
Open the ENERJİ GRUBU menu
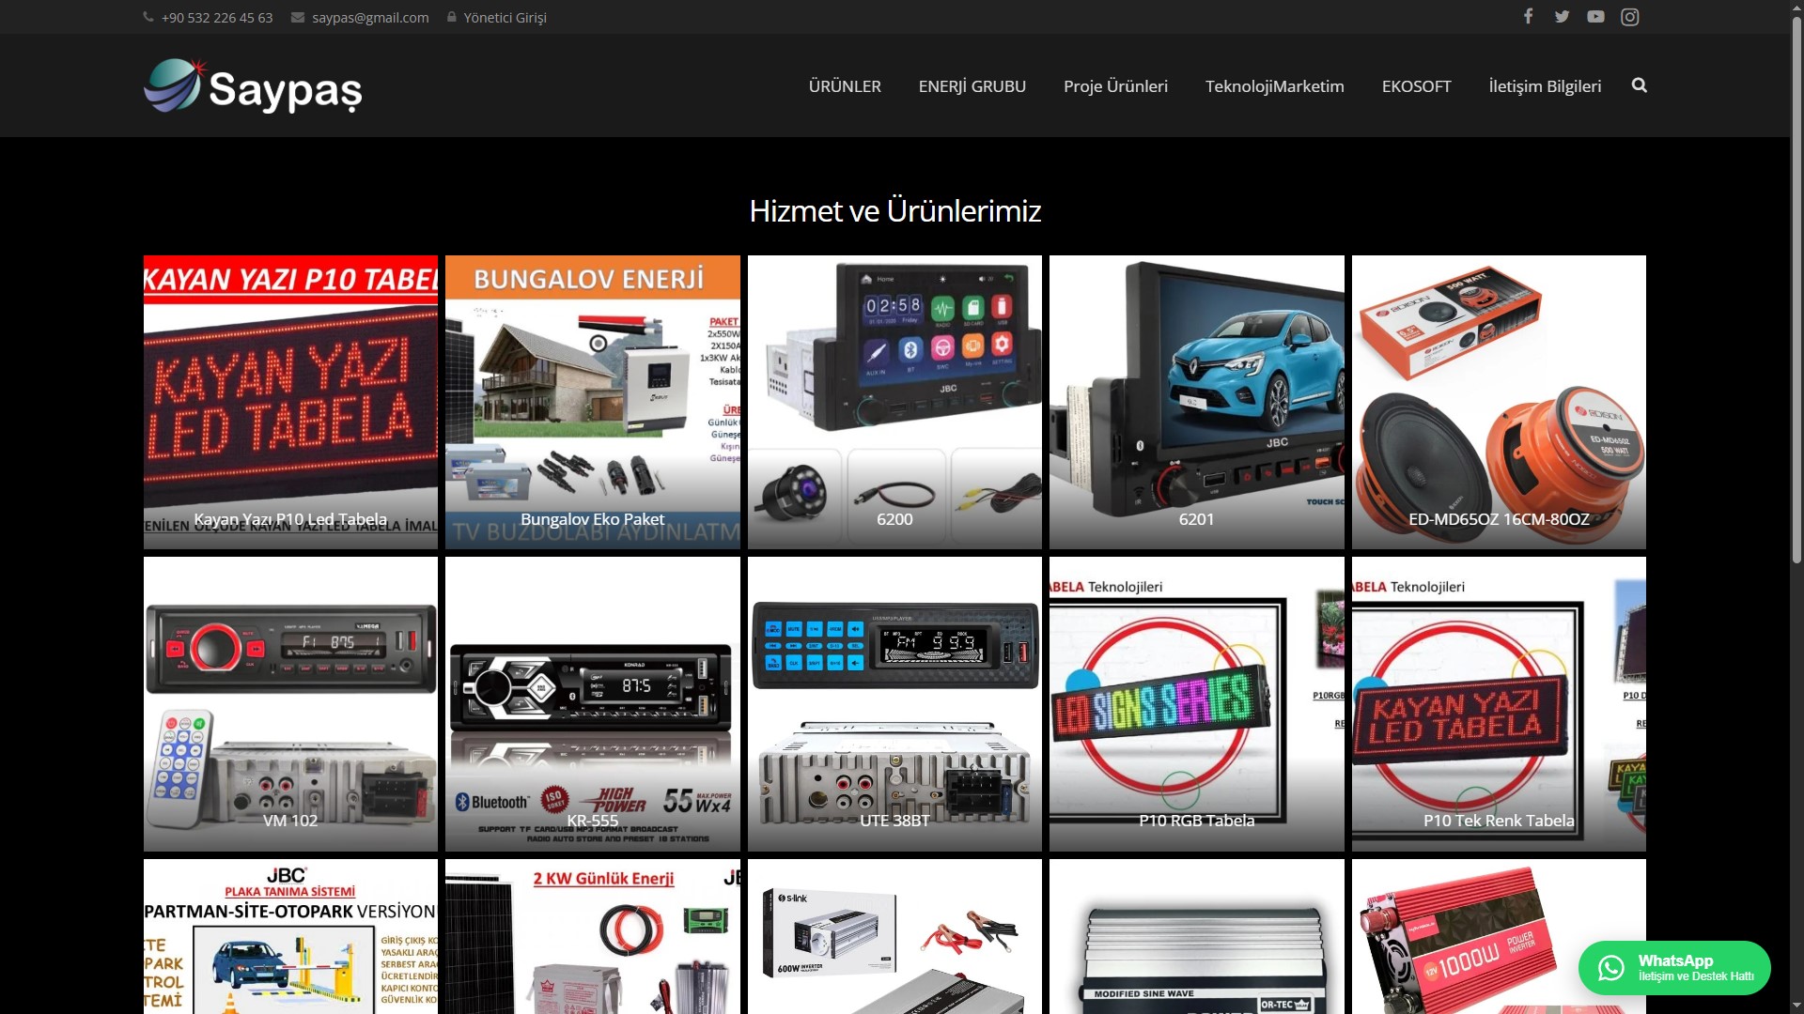pos(972,86)
